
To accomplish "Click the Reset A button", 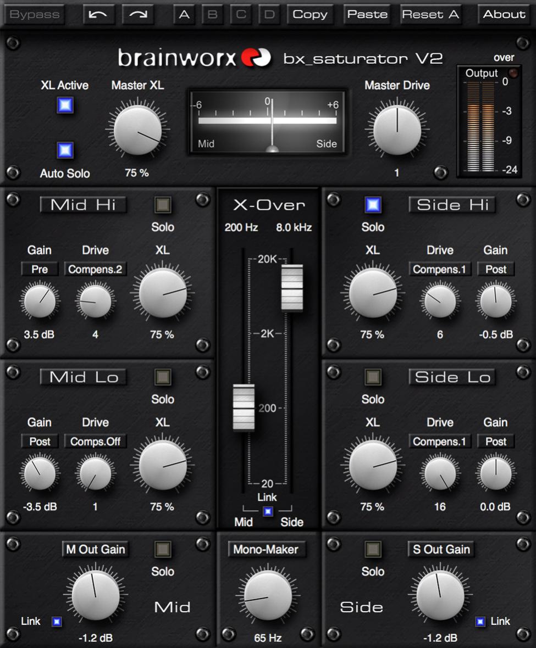I will 430,14.
